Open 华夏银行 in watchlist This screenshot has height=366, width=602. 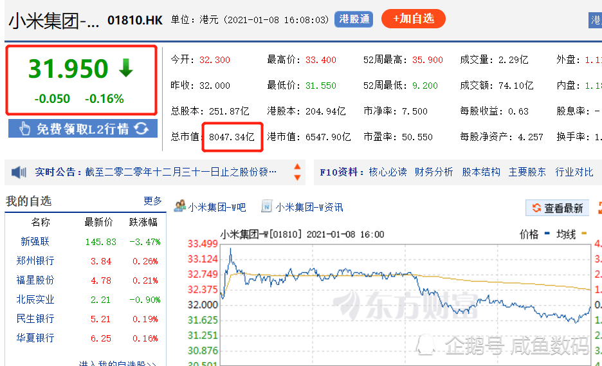pos(35,338)
